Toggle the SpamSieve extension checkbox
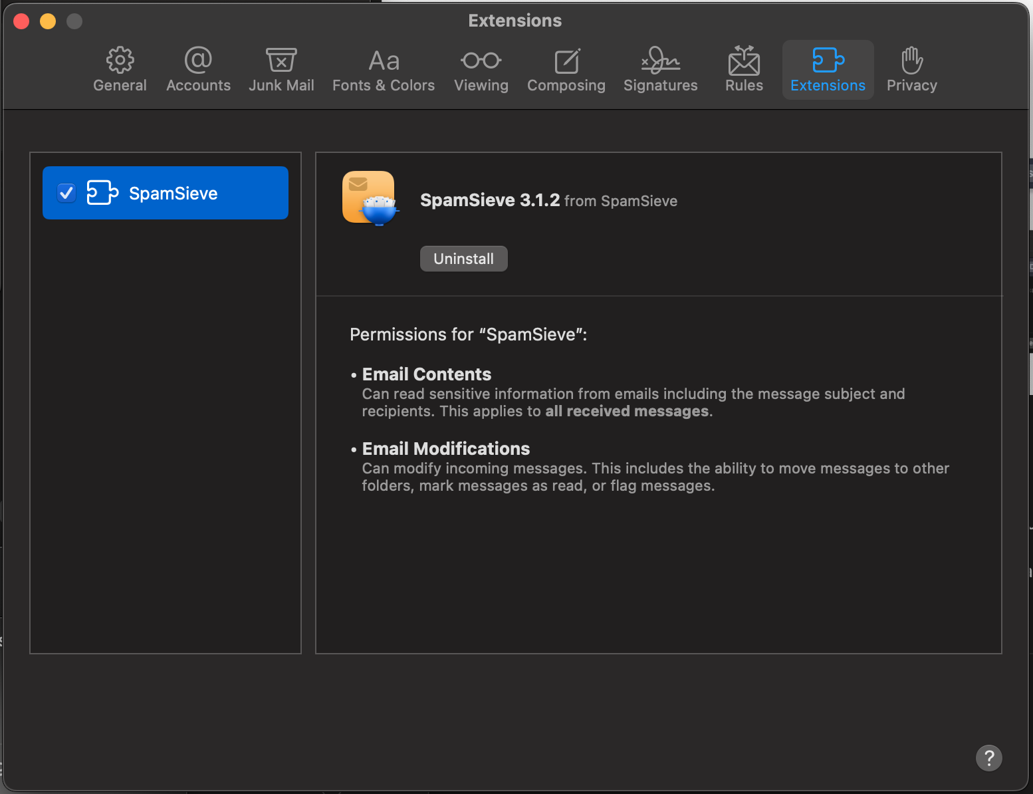Viewport: 1033px width, 794px height. click(66, 193)
